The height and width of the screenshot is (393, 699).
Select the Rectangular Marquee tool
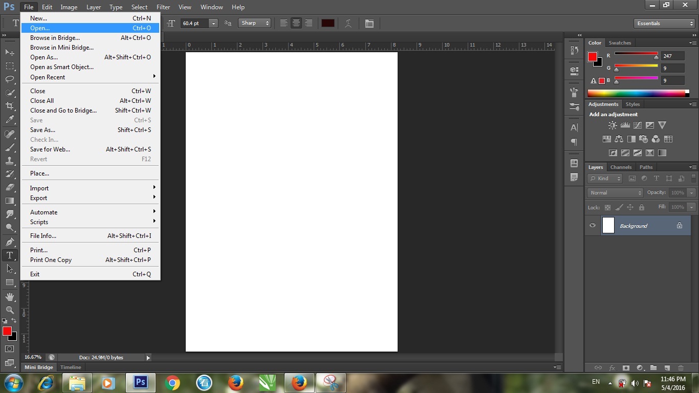coord(10,66)
